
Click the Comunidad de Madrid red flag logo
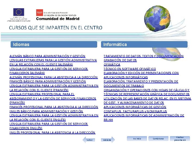[x=39, y=13]
